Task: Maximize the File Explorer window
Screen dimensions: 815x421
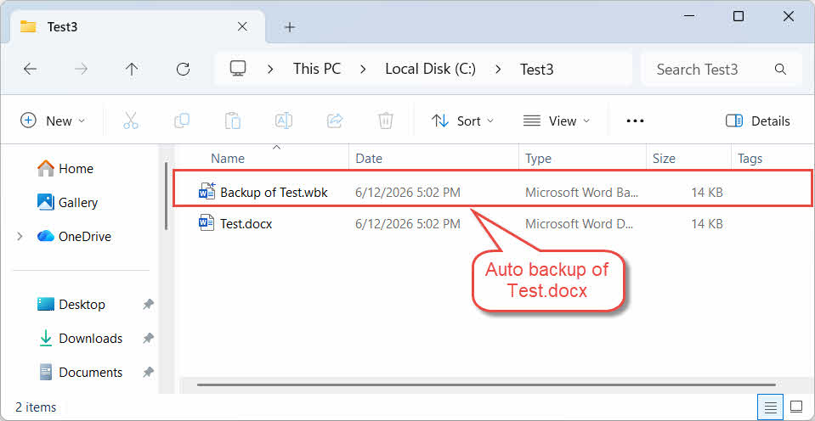Action: (x=738, y=16)
